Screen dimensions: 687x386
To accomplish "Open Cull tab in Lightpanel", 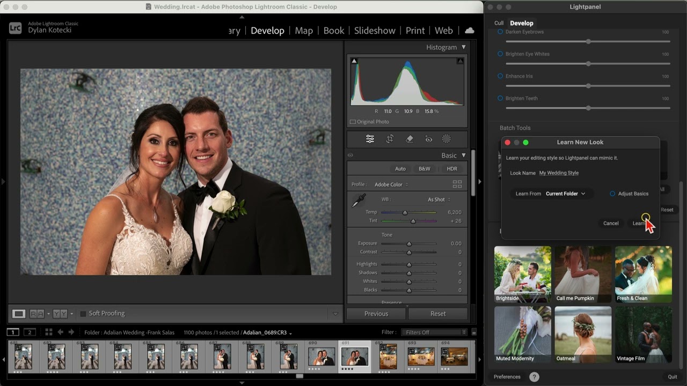I will point(499,23).
